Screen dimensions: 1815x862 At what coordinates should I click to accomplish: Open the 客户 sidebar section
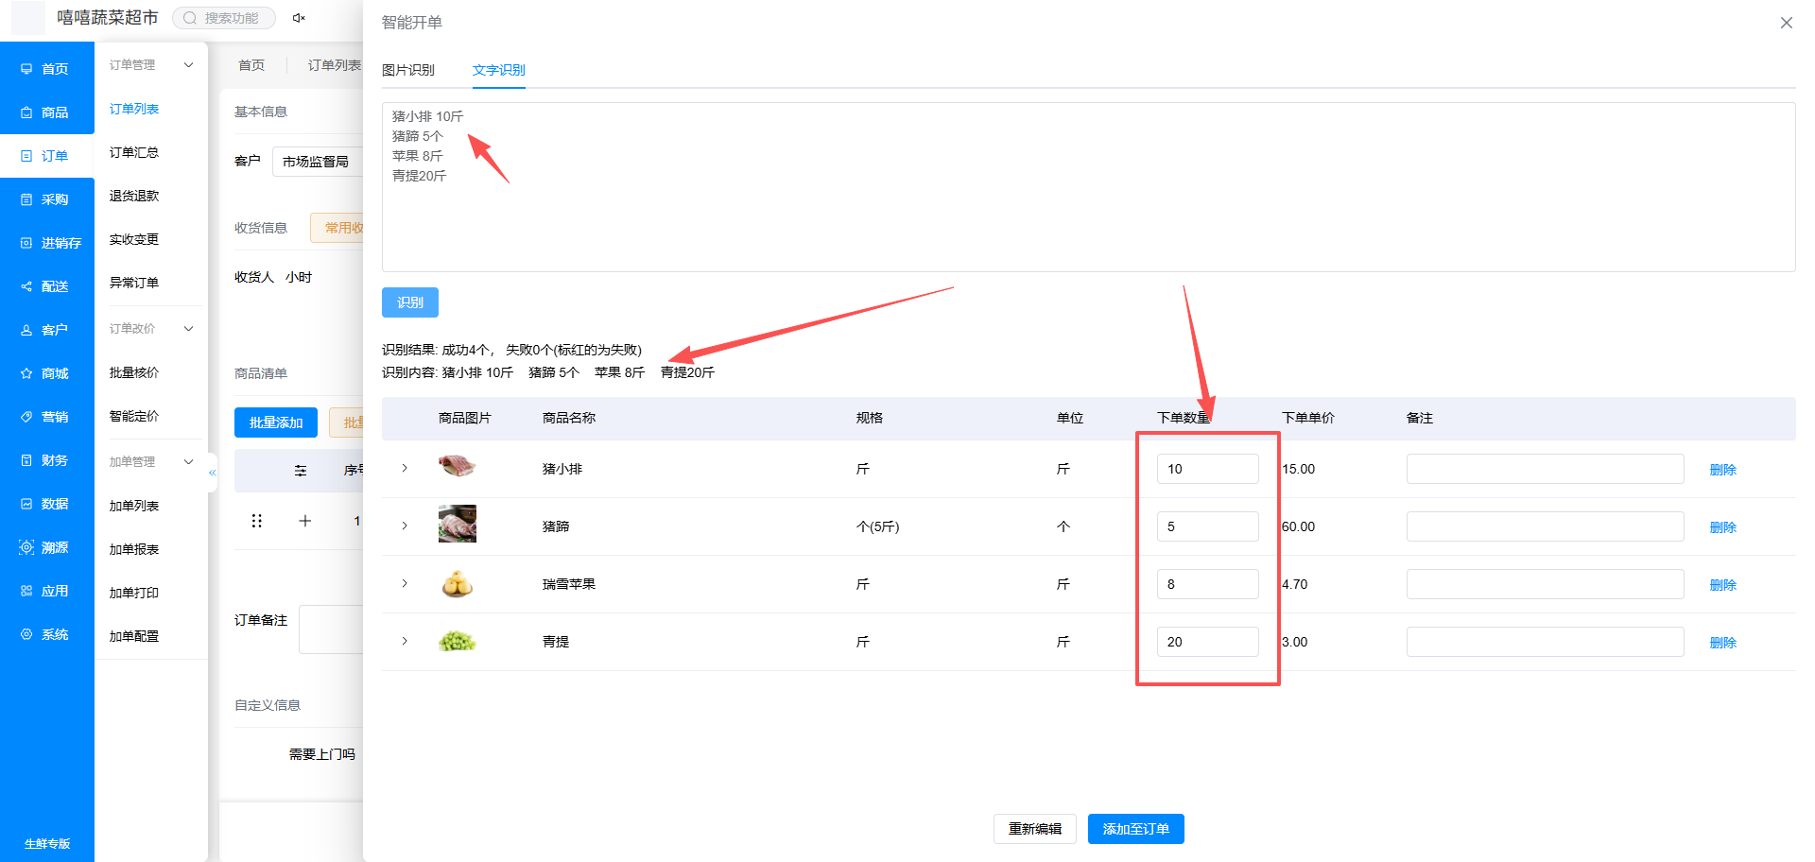[46, 330]
